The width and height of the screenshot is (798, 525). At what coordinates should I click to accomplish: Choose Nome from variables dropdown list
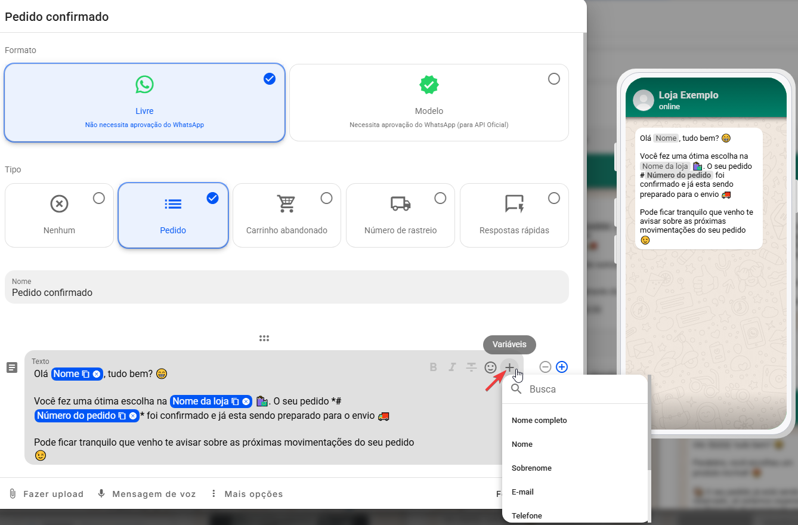pyautogui.click(x=575, y=444)
